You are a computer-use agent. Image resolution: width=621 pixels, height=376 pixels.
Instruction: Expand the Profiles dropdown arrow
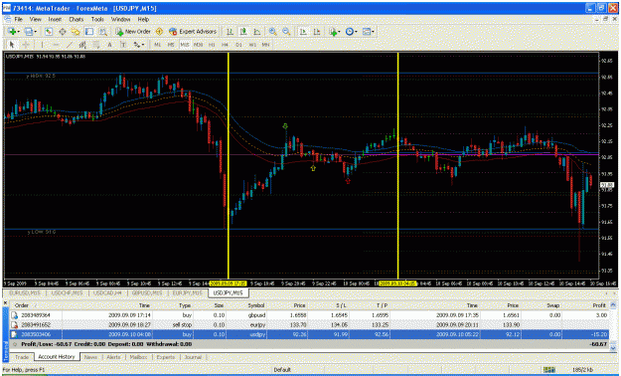(x=36, y=32)
